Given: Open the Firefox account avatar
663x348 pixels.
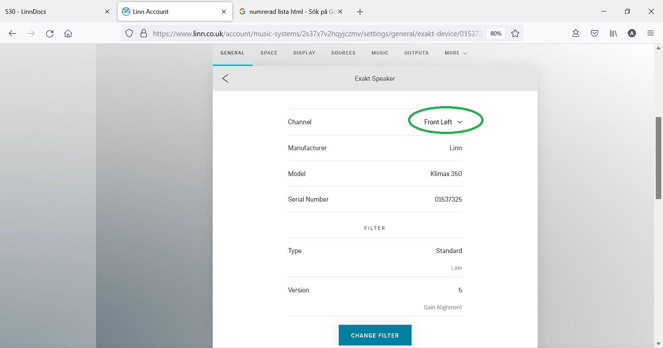Looking at the screenshot, I should pyautogui.click(x=632, y=33).
